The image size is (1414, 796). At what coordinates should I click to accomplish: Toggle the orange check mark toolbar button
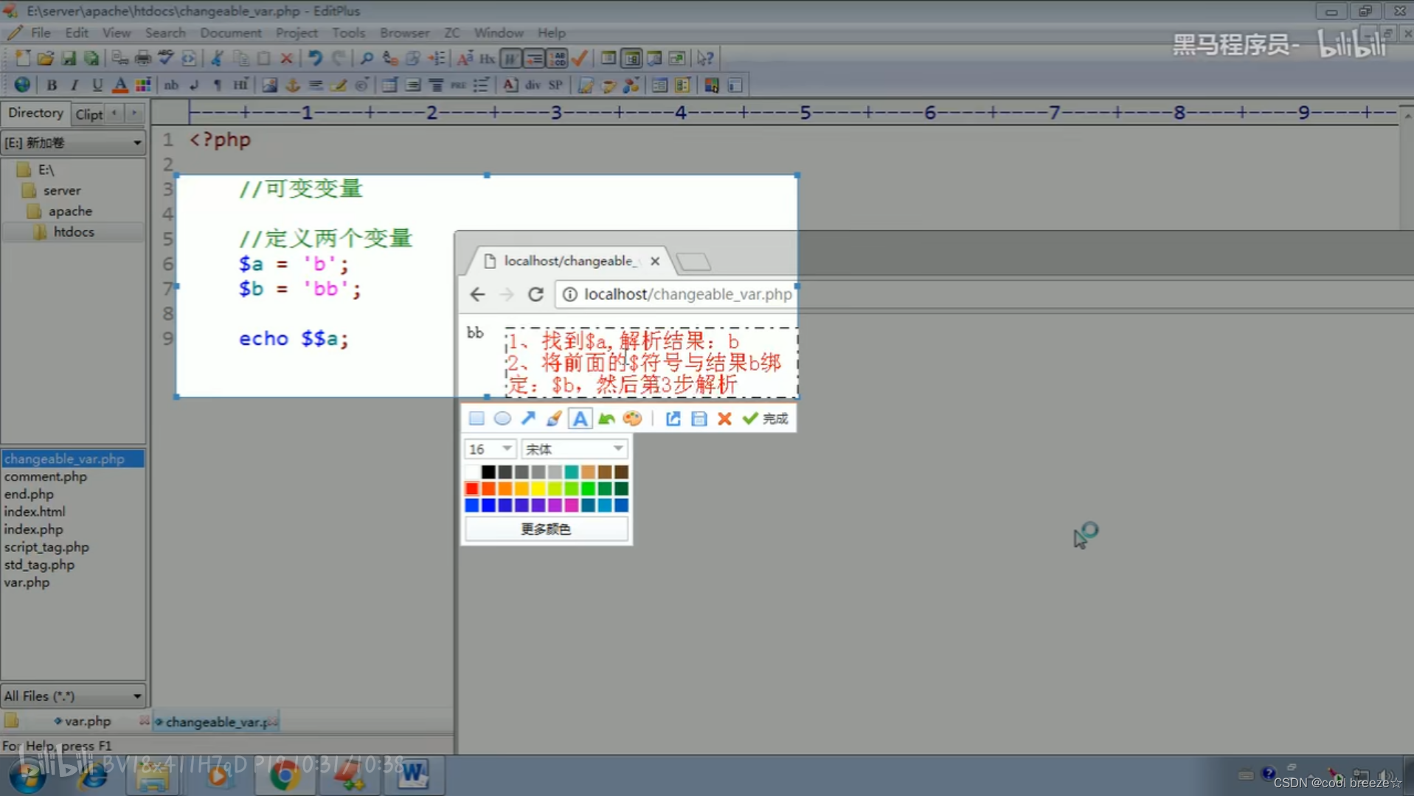[580, 58]
